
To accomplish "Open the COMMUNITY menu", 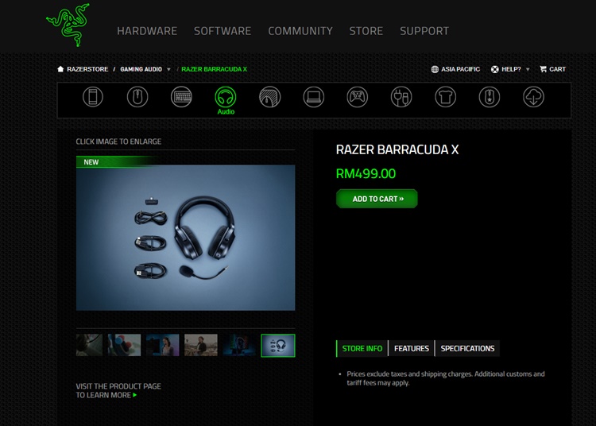I will pyautogui.click(x=300, y=31).
